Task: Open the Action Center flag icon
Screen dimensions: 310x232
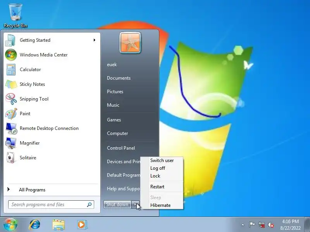Action: [x=252, y=225]
